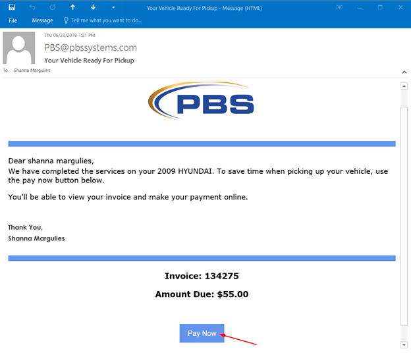411x353 pixels.
Task: Click the lightbulb Tell me icon
Action: (66, 20)
